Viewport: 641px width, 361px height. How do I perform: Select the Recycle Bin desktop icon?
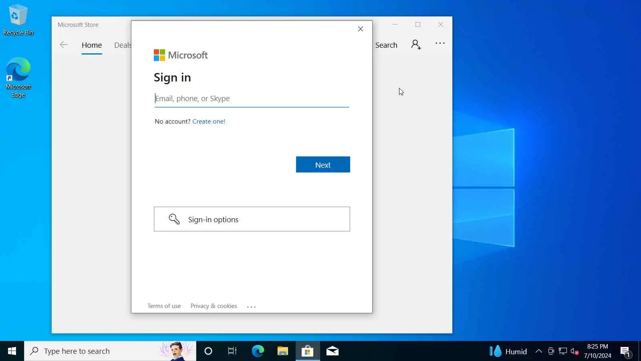pyautogui.click(x=18, y=20)
